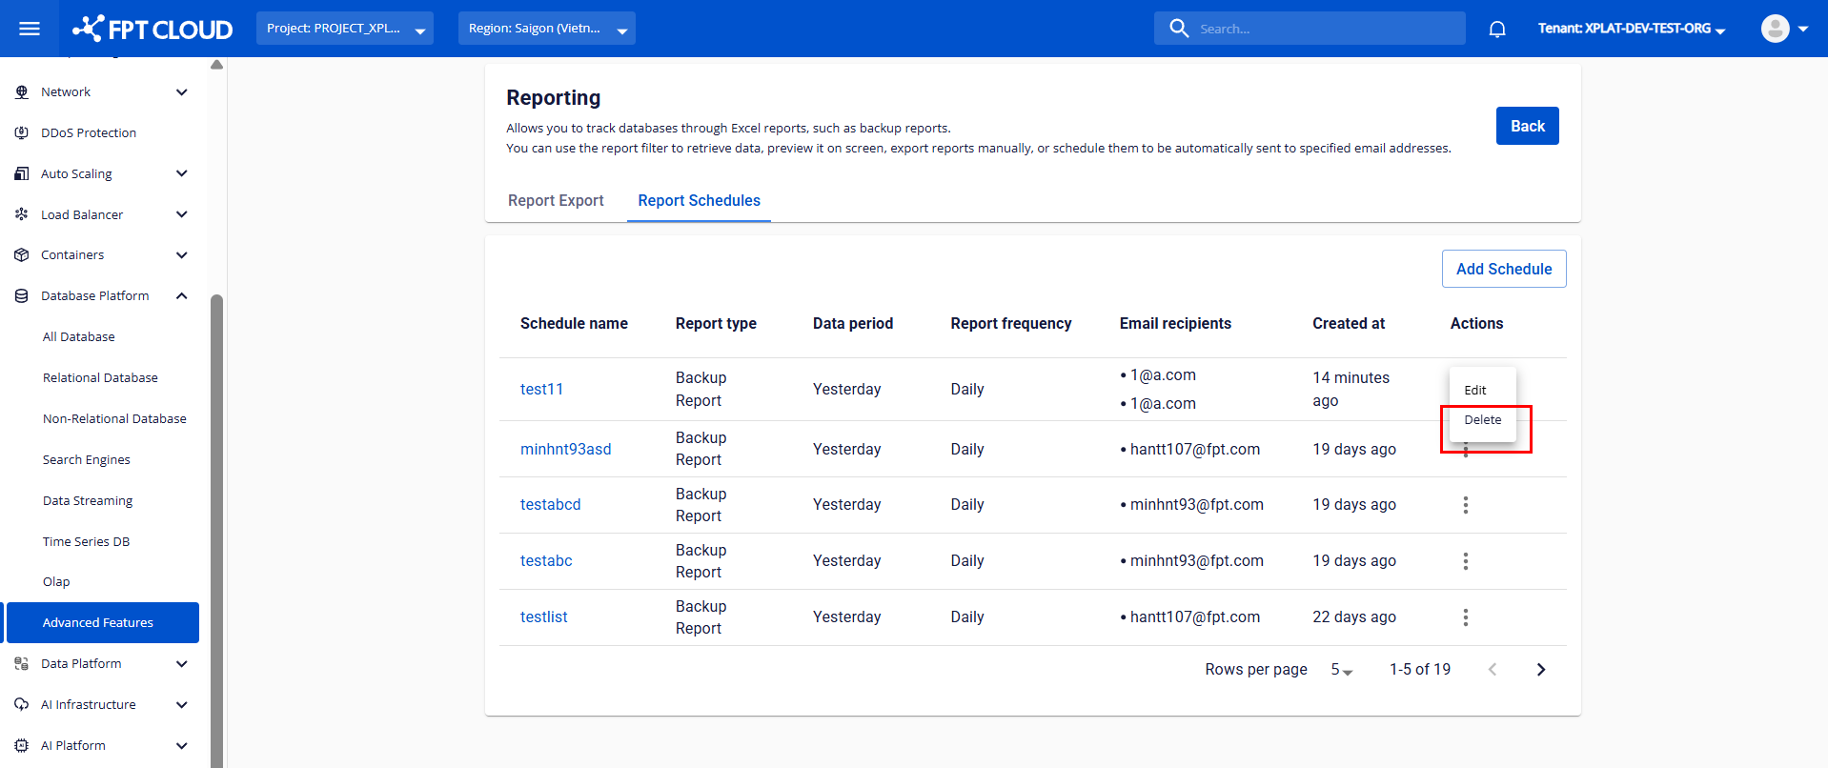Open the Region Saigon dropdown
The image size is (1828, 768).
(547, 29)
